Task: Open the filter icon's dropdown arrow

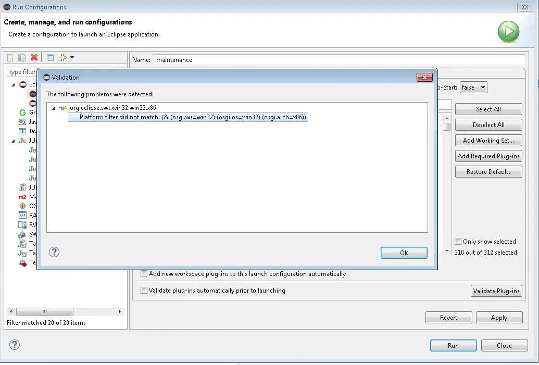Action: (x=72, y=57)
